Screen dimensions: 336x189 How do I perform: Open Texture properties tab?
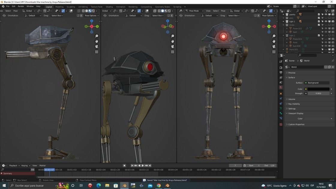tap(281, 124)
